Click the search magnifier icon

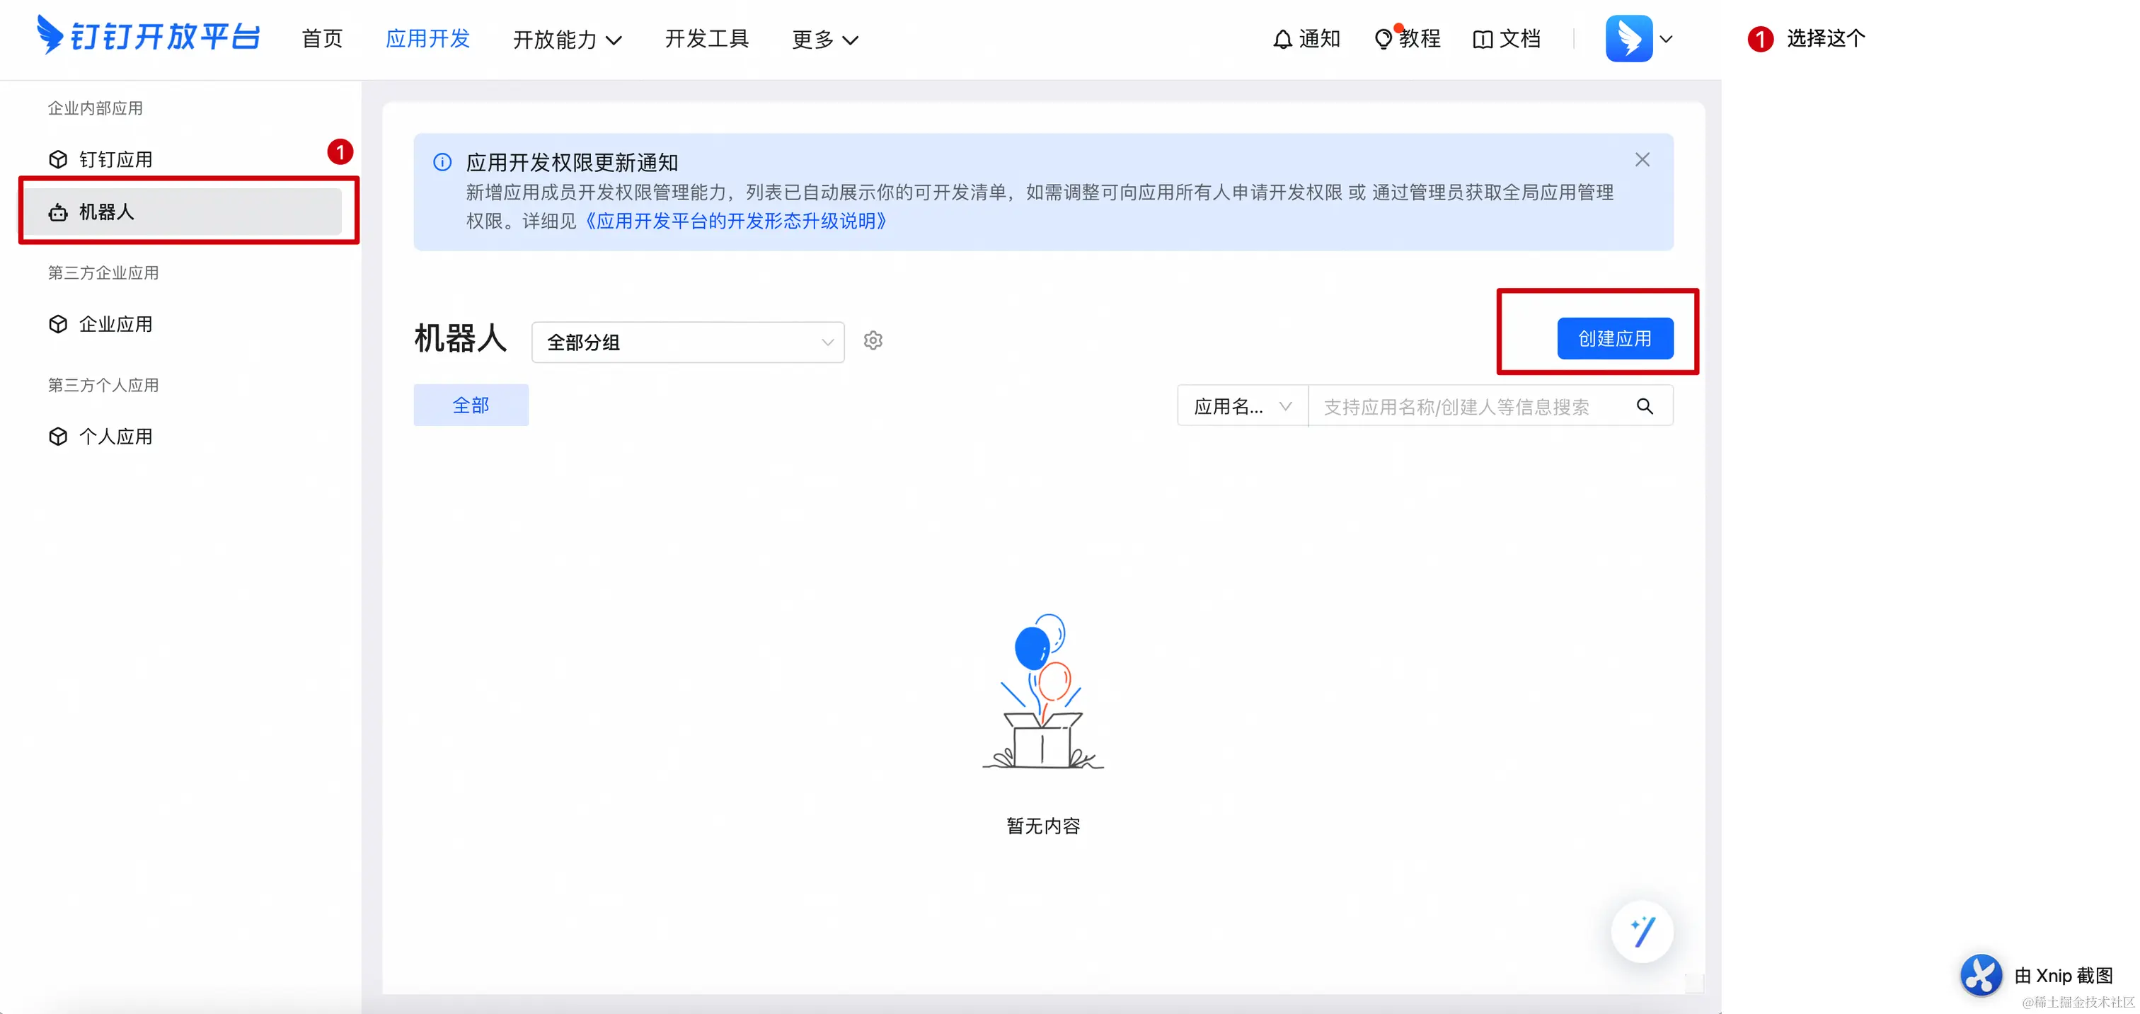(x=1644, y=406)
